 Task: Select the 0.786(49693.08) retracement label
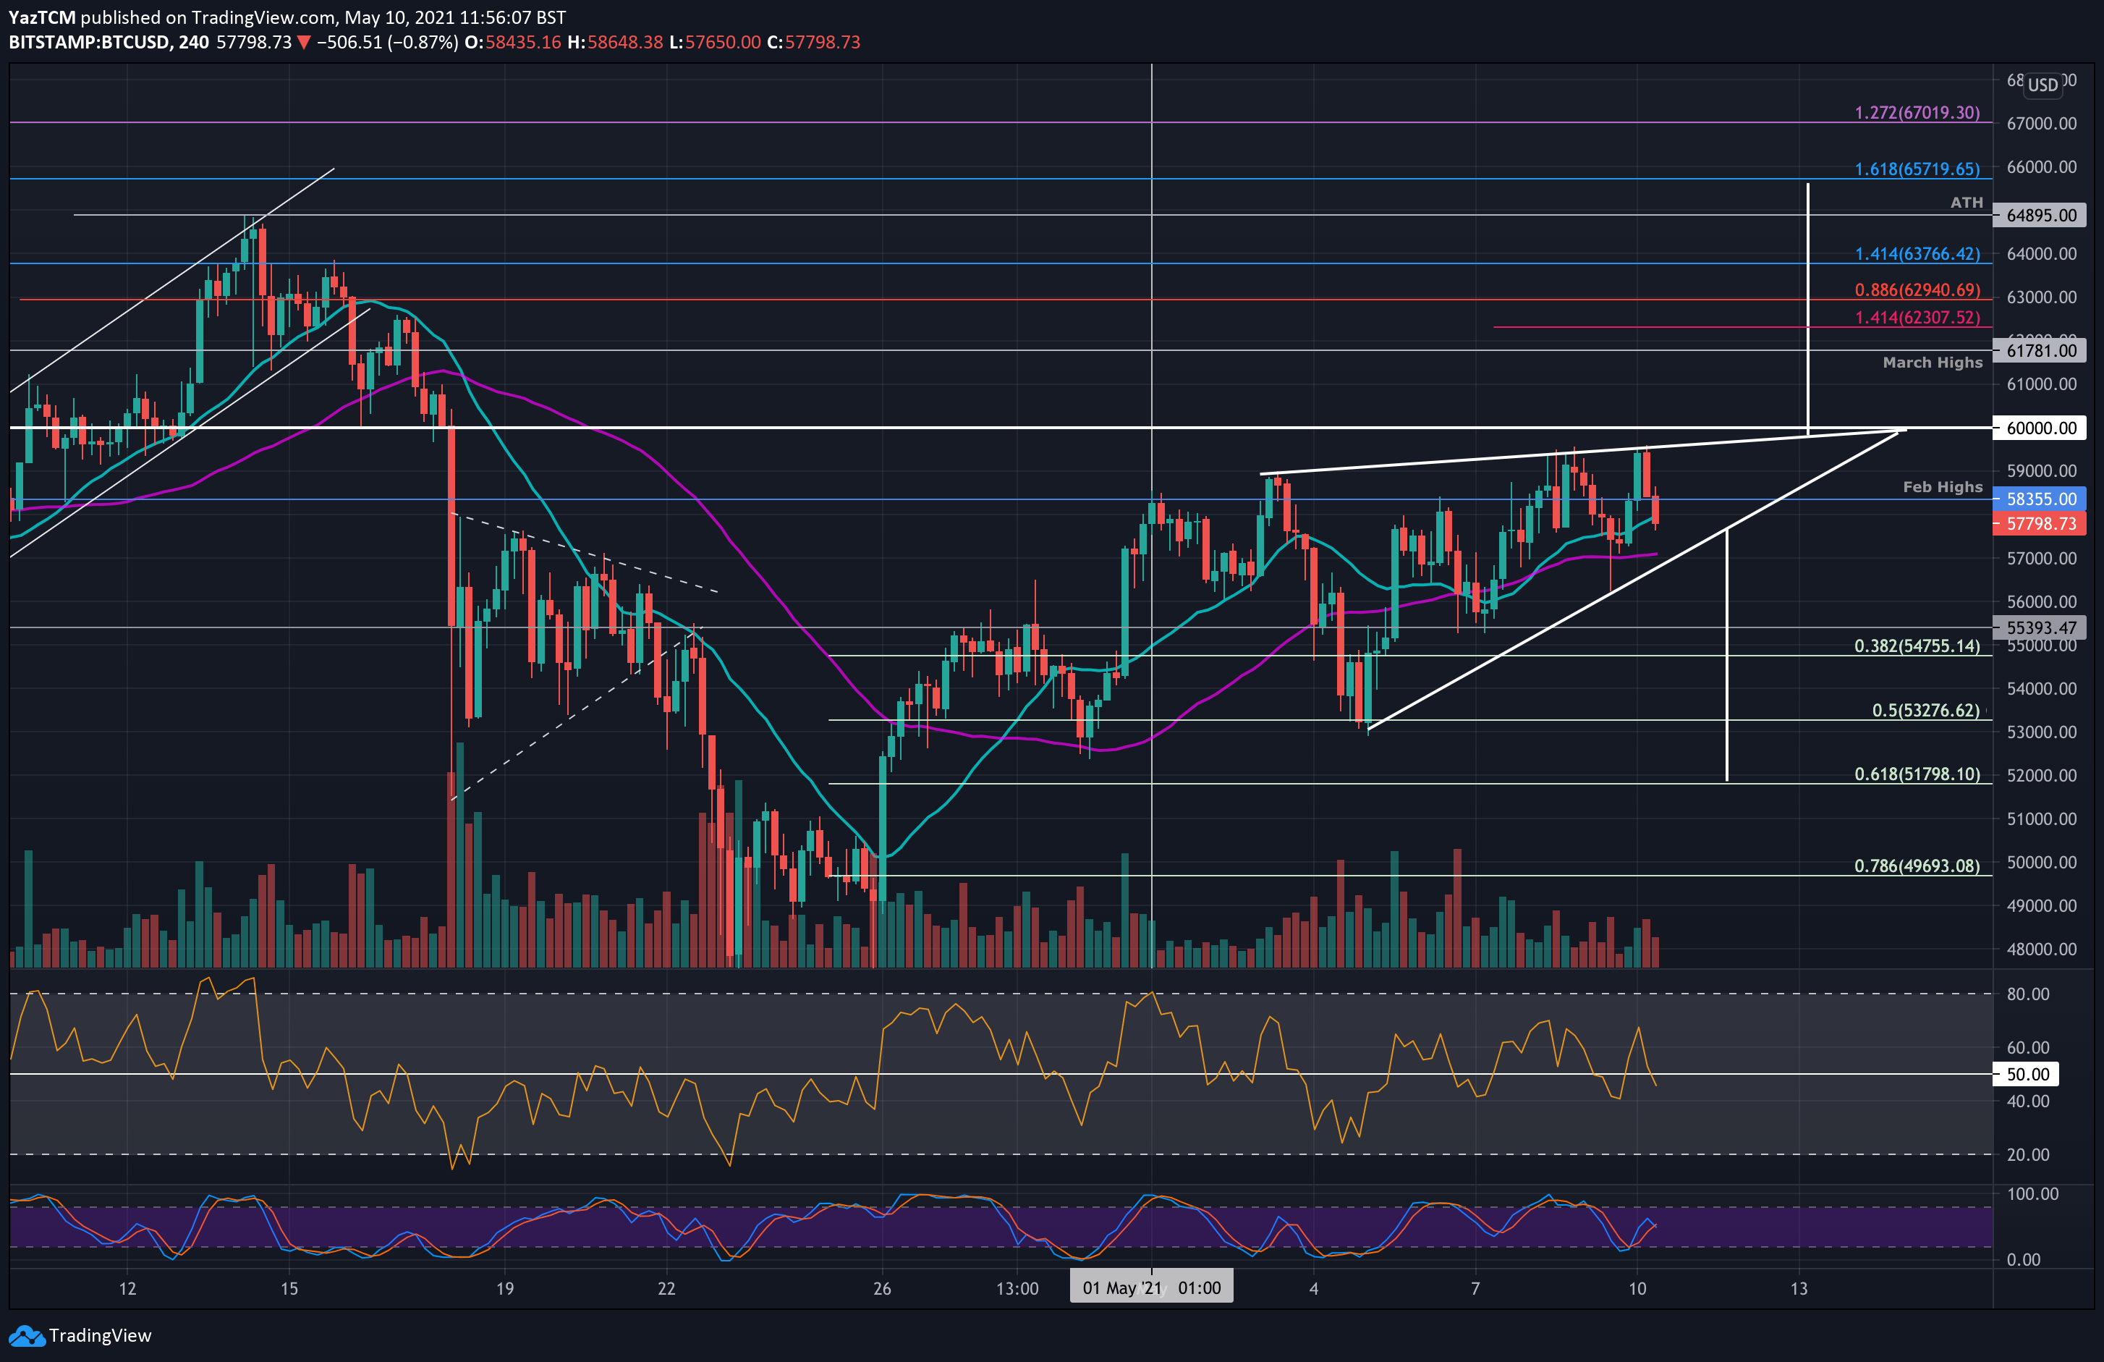(x=1917, y=866)
